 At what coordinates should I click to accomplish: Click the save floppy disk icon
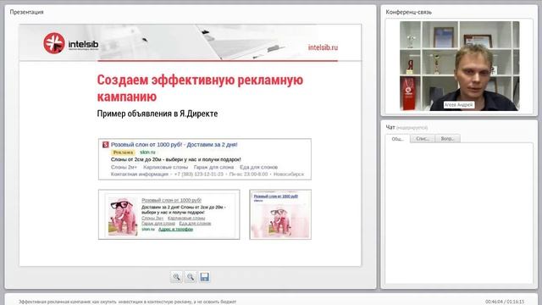point(204,277)
